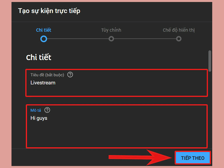The height and width of the screenshot is (168, 224).
Task: Click the active blue step marker
Action: (44, 39)
